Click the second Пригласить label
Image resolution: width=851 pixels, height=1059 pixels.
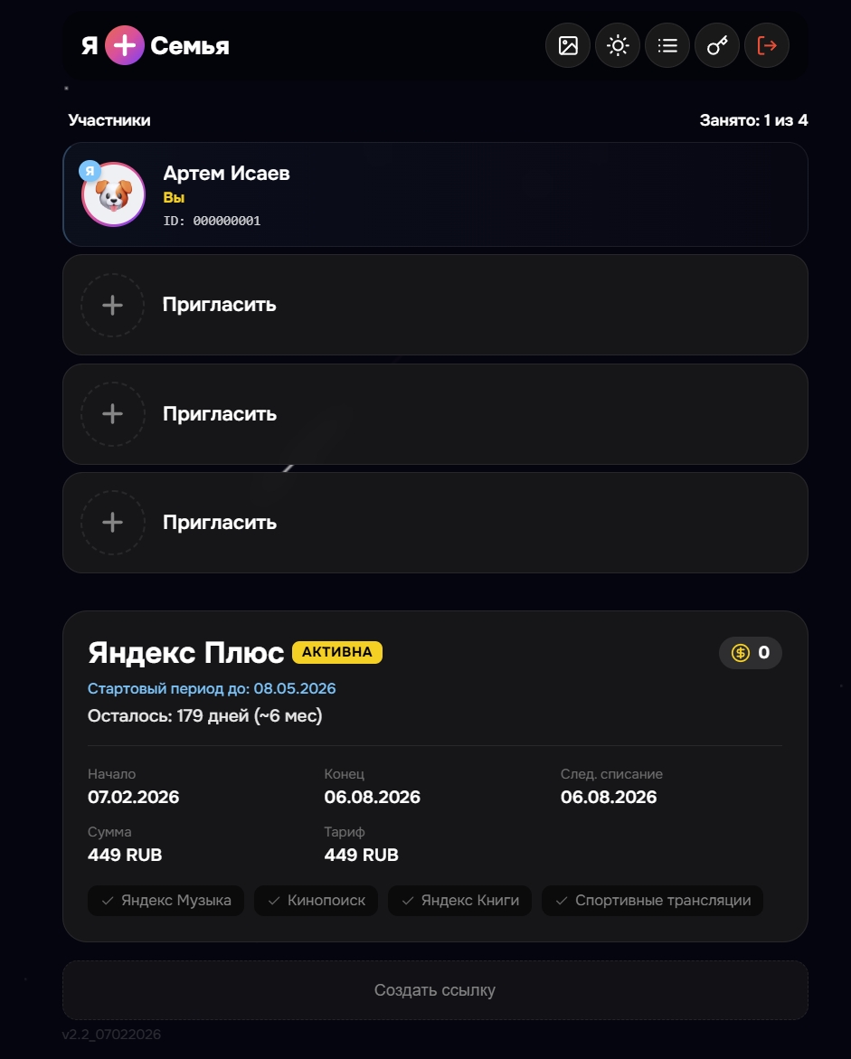point(220,414)
